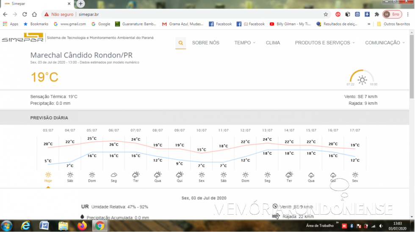Go to the browser home page

click(34, 14)
